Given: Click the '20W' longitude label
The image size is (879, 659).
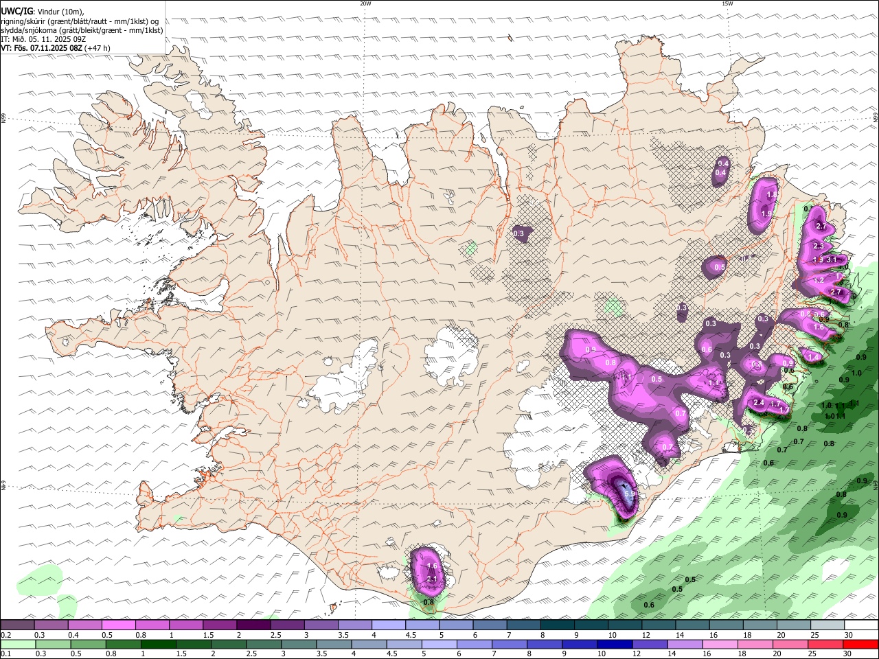Looking at the screenshot, I should coord(365,3).
